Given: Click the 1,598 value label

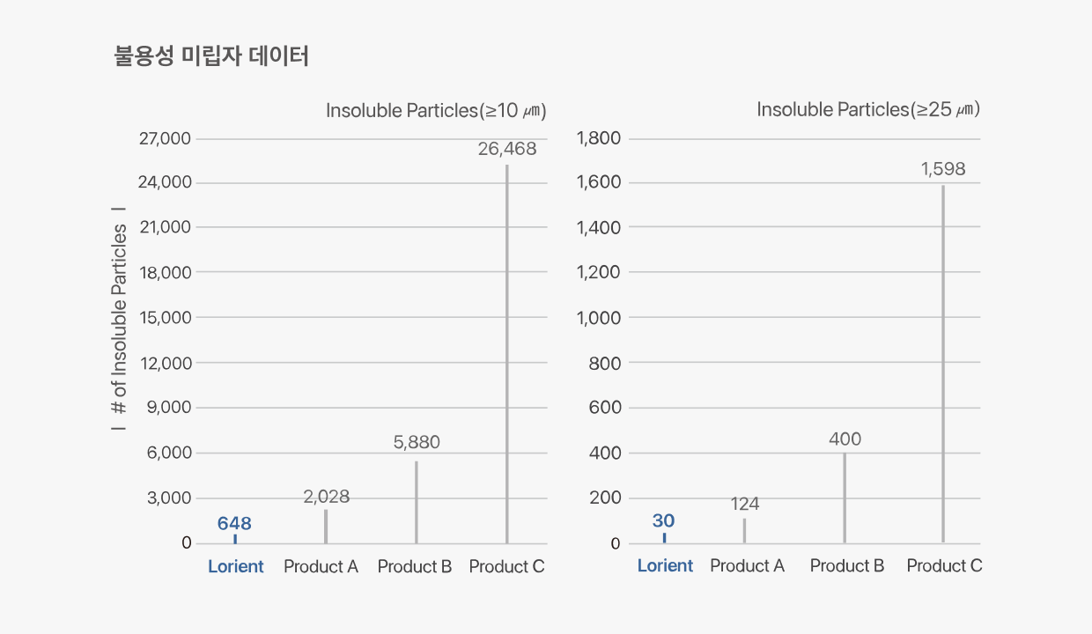Looking at the screenshot, I should click(x=943, y=169).
